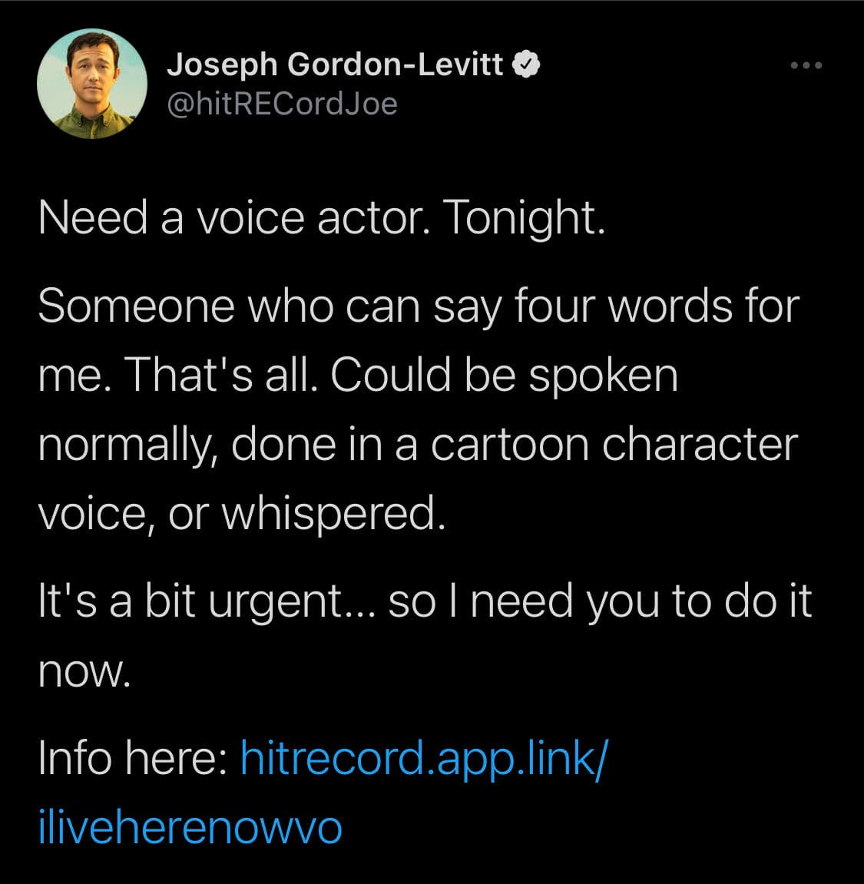Open the hitrecord.app.link URL
This screenshot has width=864, height=884.
(x=425, y=758)
